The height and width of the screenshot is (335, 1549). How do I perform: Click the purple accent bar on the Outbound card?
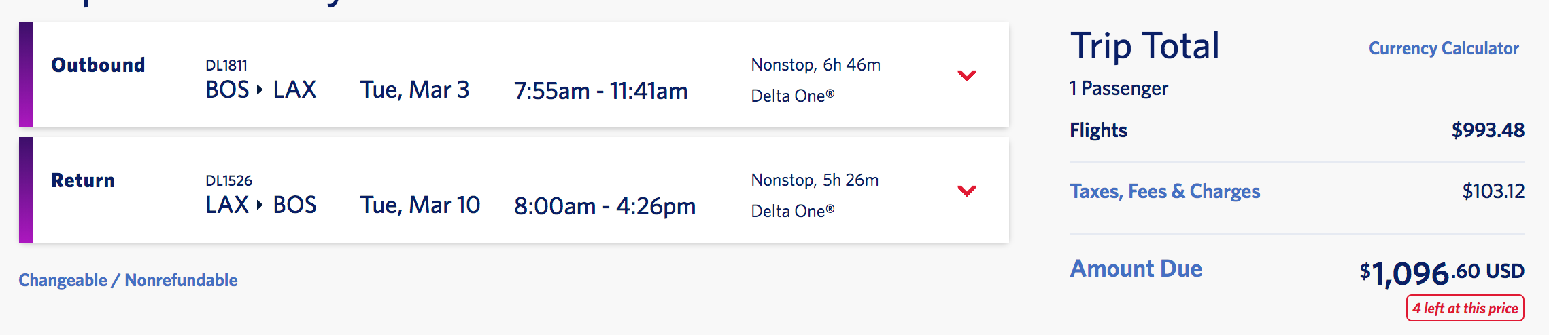[x=26, y=75]
